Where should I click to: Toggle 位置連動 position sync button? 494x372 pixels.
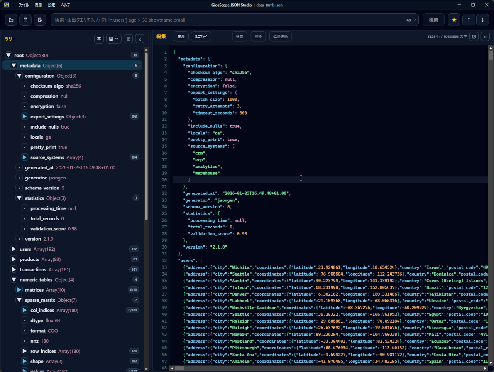coord(280,37)
